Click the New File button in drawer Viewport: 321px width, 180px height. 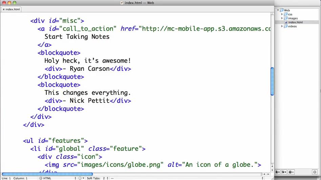[278, 172]
